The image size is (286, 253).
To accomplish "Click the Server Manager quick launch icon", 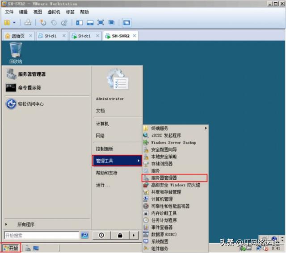I will (x=28, y=248).
